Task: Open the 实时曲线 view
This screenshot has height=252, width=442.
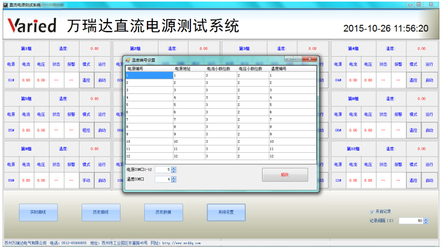Action: (x=38, y=212)
